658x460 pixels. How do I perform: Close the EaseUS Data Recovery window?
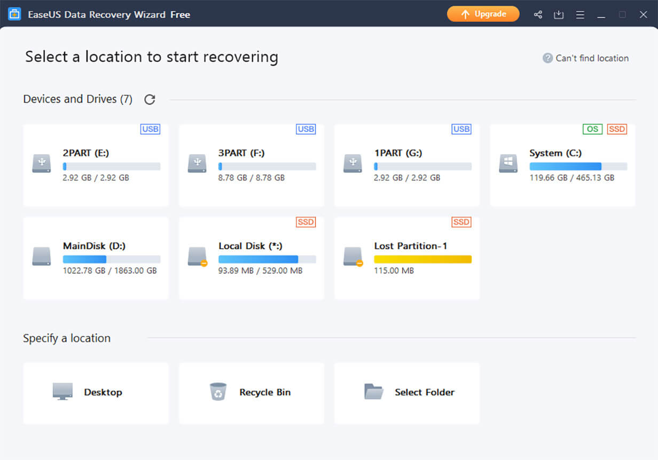click(x=644, y=14)
